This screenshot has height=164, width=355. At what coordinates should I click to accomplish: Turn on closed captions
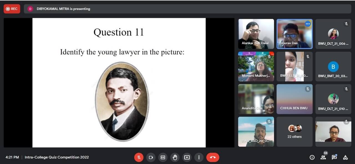(163, 157)
